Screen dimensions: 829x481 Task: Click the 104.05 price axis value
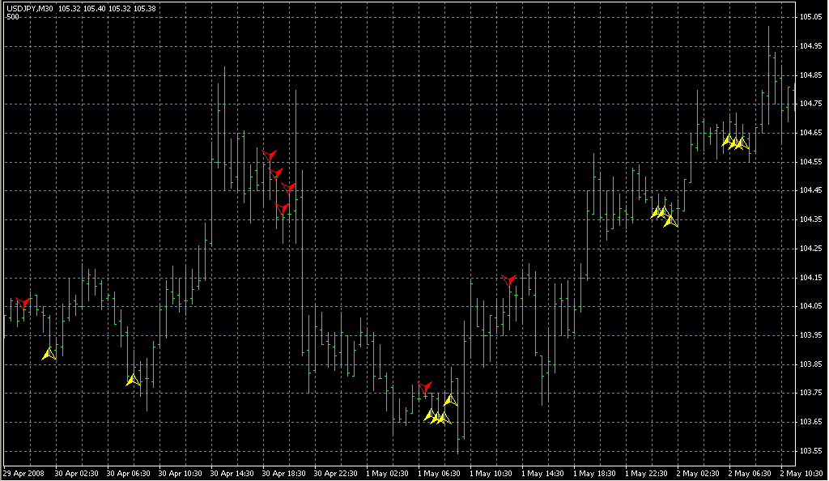(x=810, y=306)
